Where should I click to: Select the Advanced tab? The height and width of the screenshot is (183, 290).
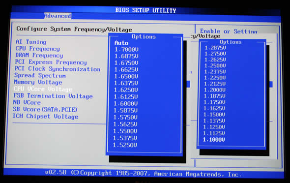[58, 16]
